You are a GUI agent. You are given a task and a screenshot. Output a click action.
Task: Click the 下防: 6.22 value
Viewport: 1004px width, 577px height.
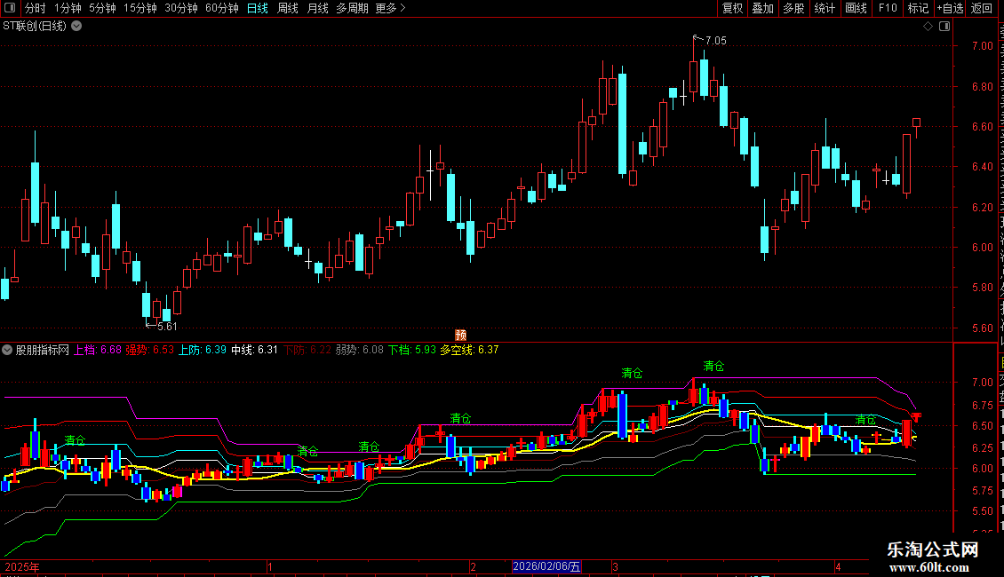point(307,350)
